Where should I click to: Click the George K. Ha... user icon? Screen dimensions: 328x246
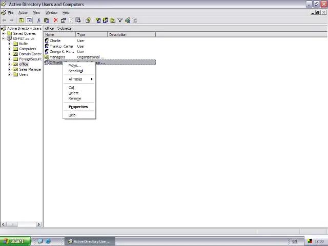coord(47,51)
